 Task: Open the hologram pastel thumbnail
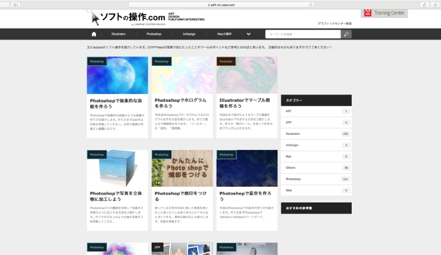click(x=182, y=75)
